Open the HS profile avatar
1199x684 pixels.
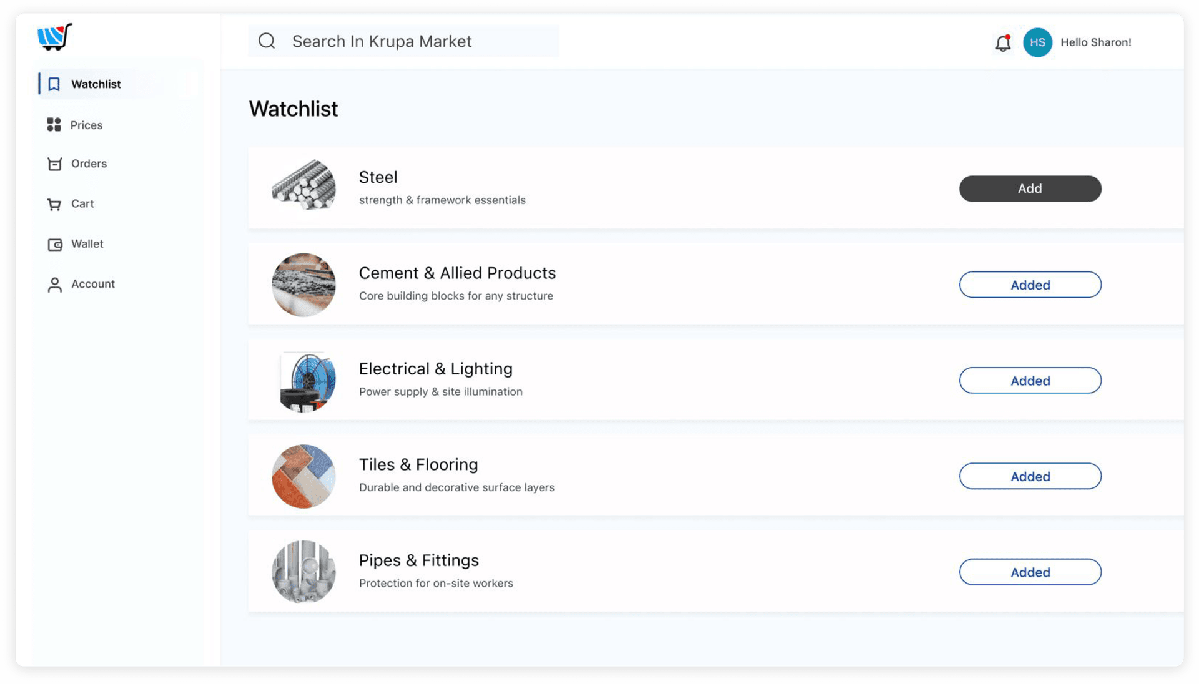click(1037, 42)
